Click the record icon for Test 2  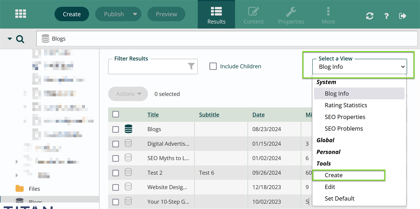click(128, 172)
